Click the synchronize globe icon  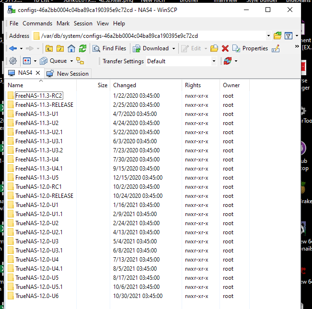click(228, 61)
